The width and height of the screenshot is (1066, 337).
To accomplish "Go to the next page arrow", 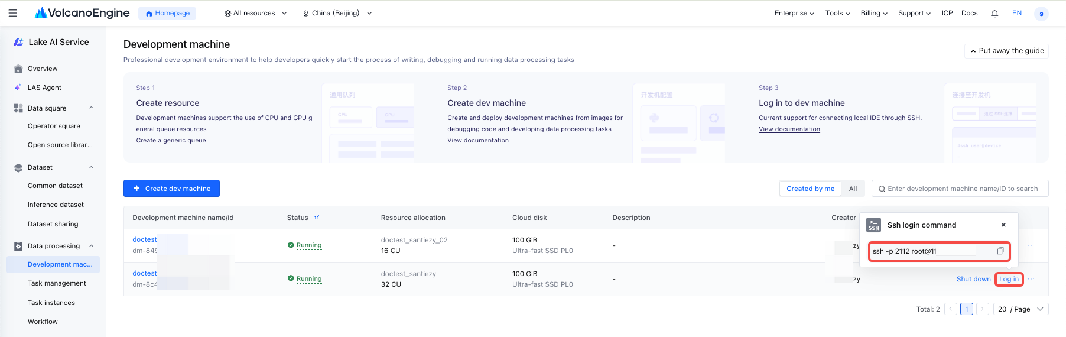I will 982,309.
